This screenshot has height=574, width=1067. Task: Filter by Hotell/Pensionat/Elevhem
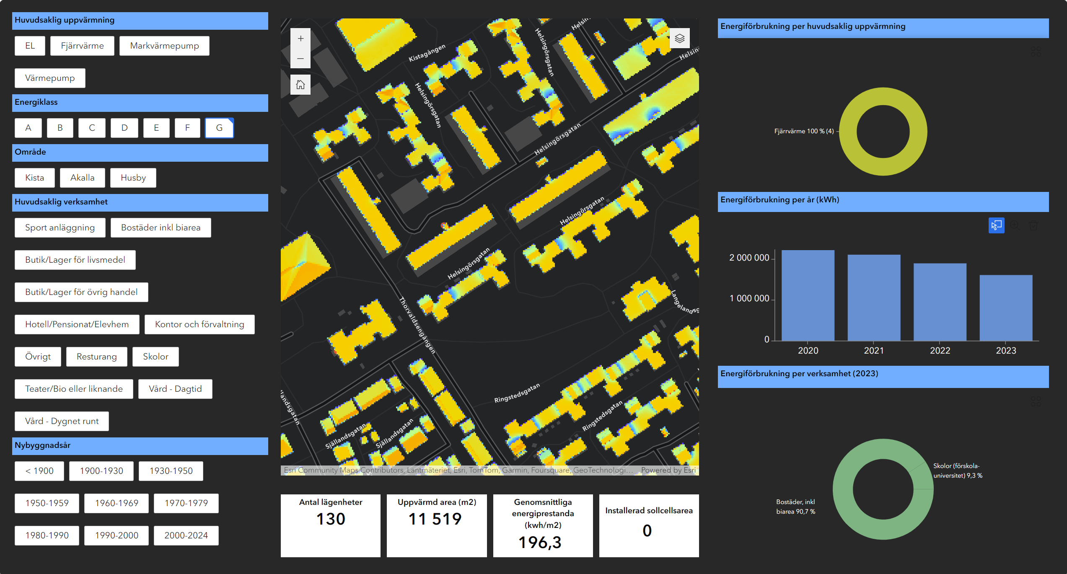(x=77, y=324)
